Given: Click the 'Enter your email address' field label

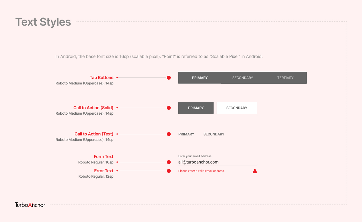Looking at the screenshot, I should 195,156.
